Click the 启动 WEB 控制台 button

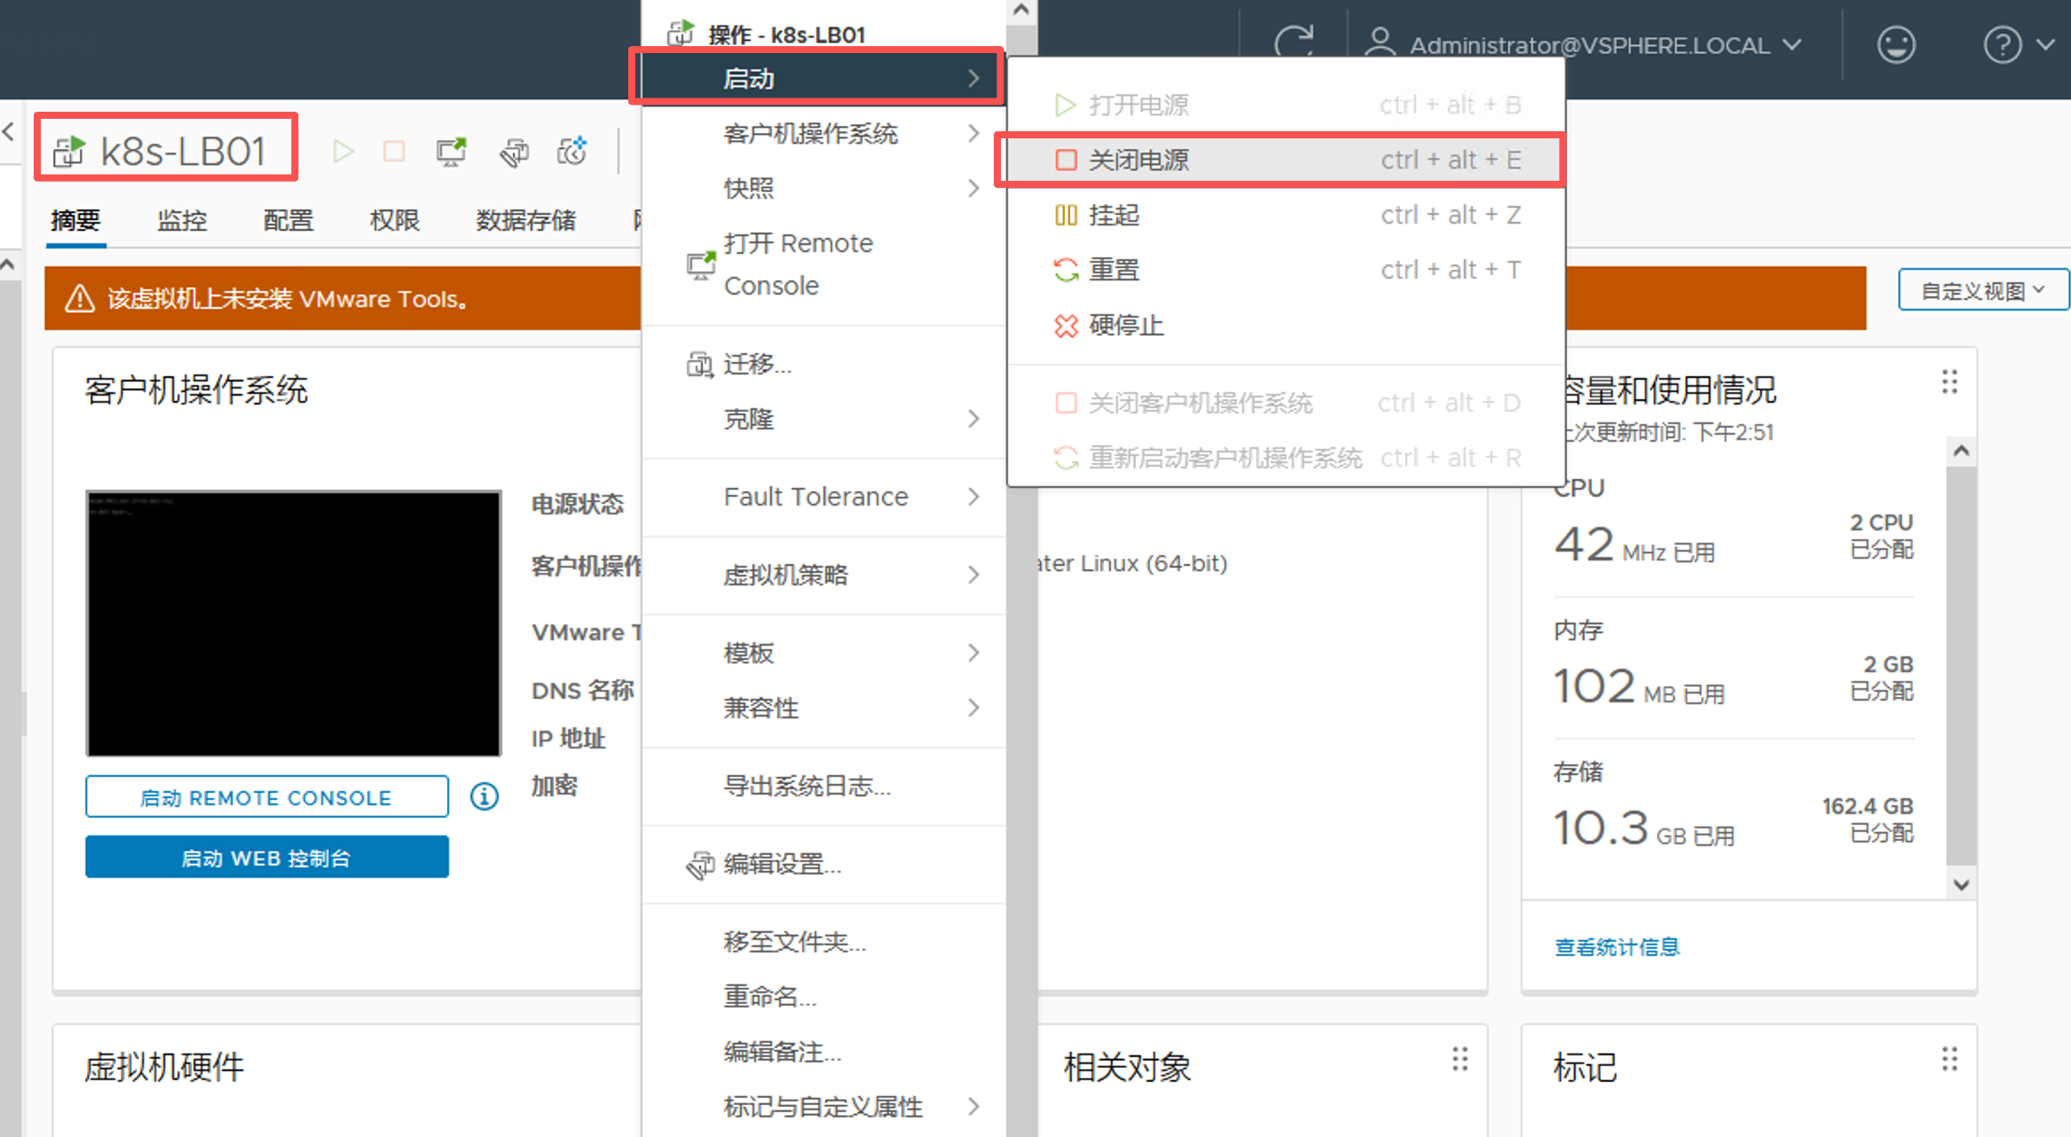[267, 857]
